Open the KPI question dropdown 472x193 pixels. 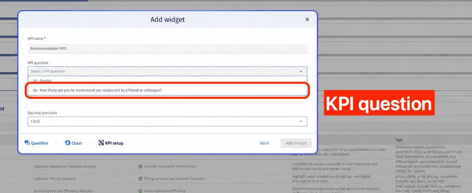pos(168,71)
